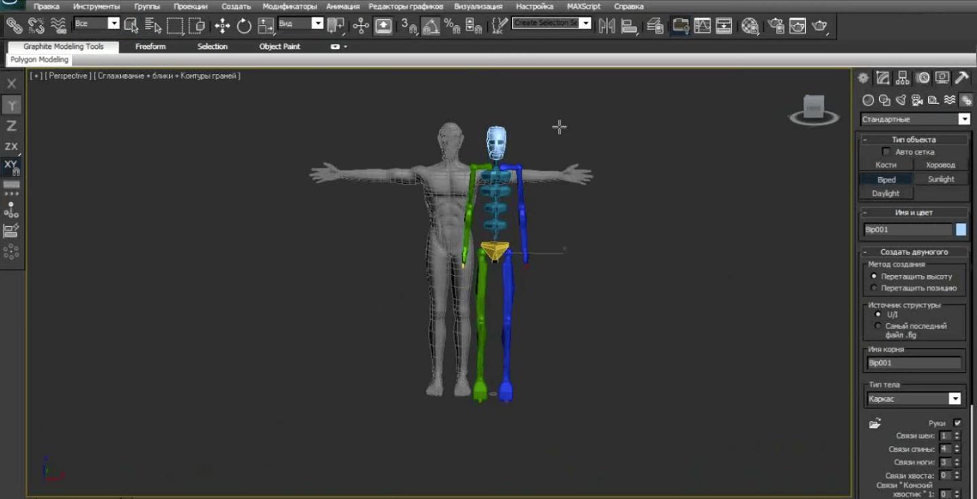Click the Кости object type button
Viewport: 977px width, 499px height.
[886, 165]
